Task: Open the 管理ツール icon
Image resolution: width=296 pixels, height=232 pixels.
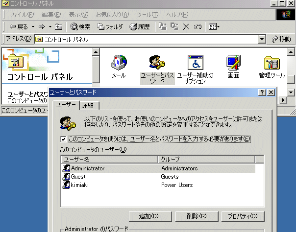Action: click(x=271, y=67)
